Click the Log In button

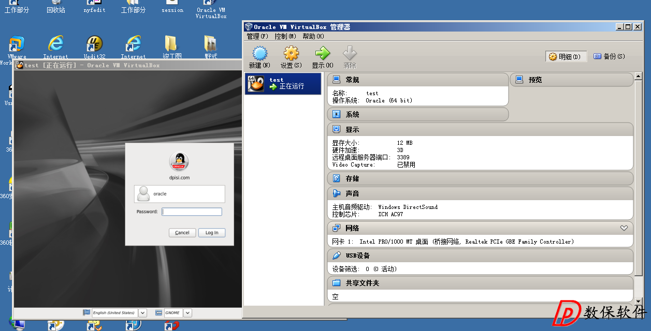click(x=212, y=233)
